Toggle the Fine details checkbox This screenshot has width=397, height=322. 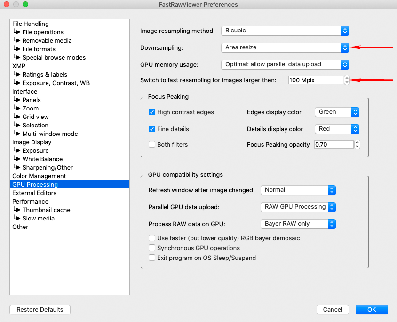pyautogui.click(x=152, y=129)
